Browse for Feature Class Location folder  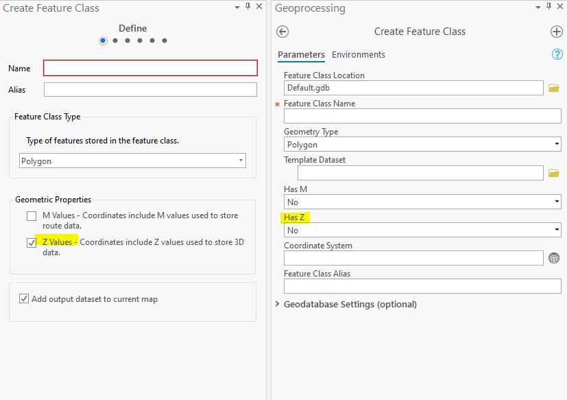coord(554,88)
